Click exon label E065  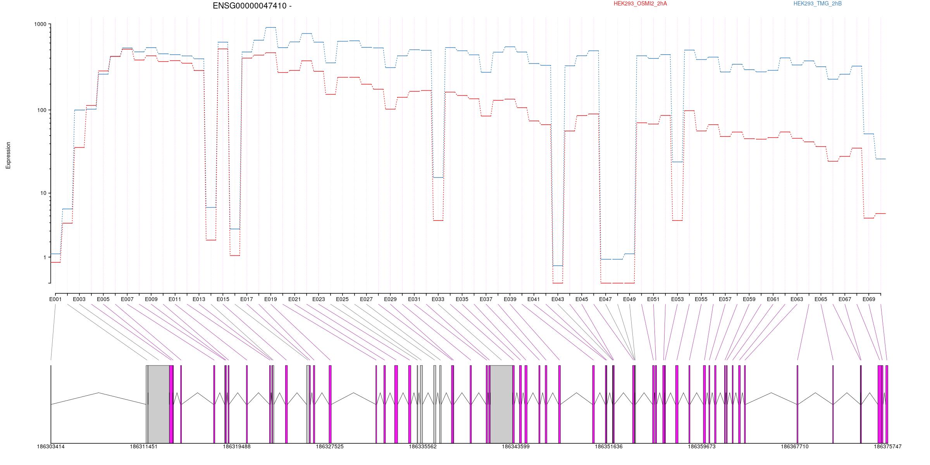[x=821, y=299]
